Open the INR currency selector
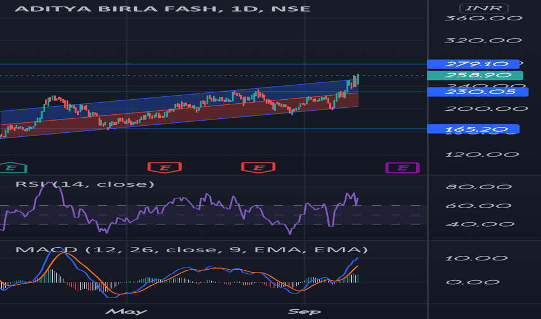This screenshot has height=319, width=541. (484, 8)
